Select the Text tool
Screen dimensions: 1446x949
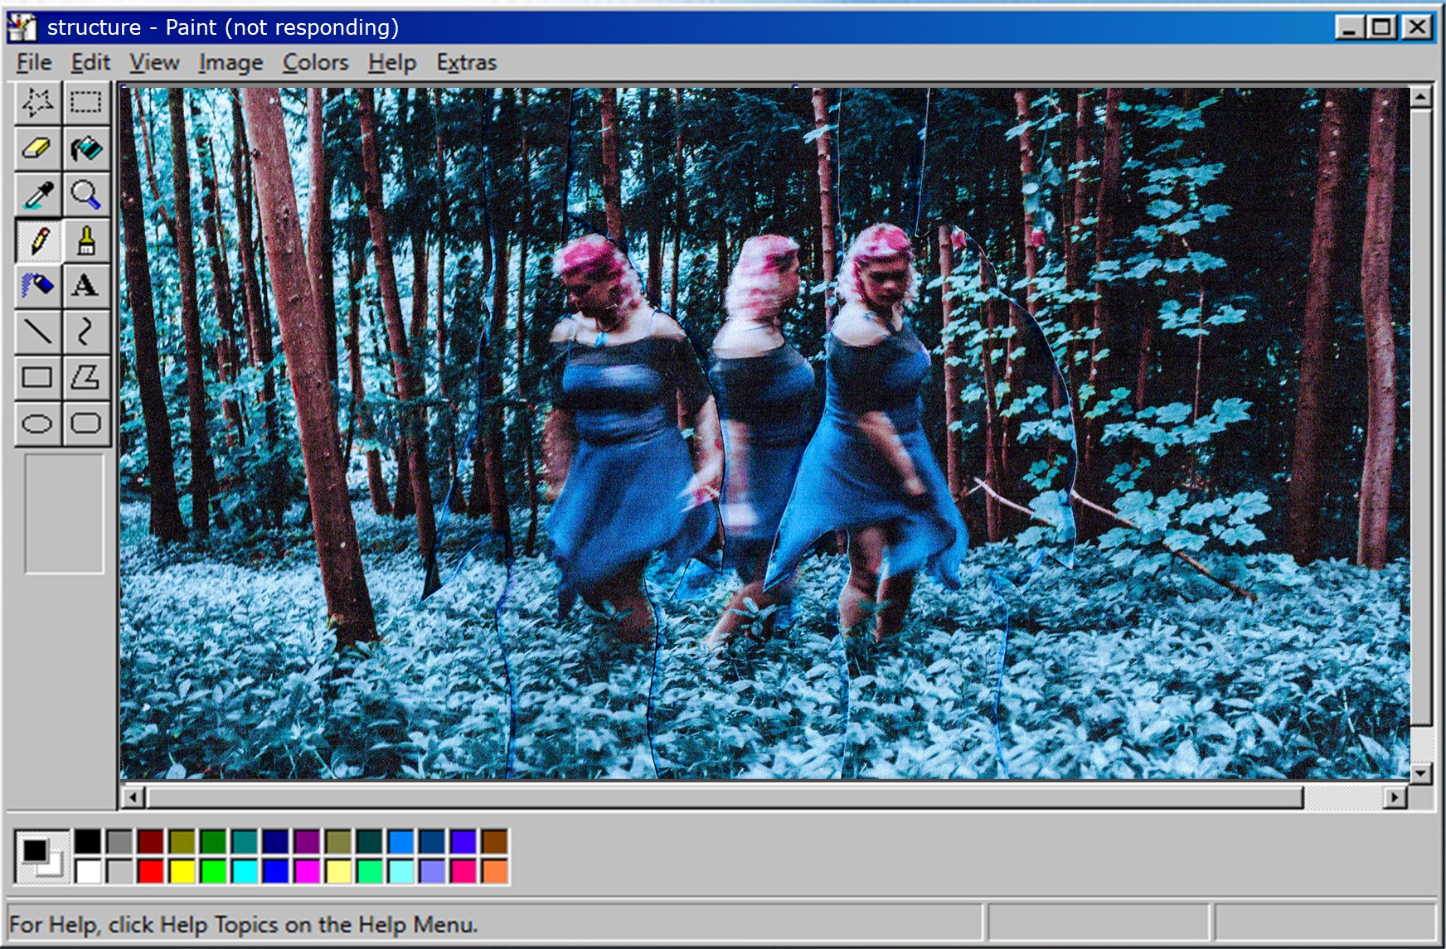coord(86,287)
